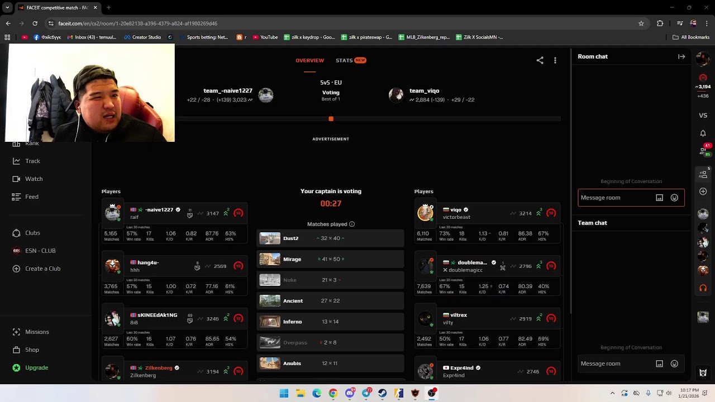Open Feed in left sidebar
The height and width of the screenshot is (402, 715).
pyautogui.click(x=25, y=197)
